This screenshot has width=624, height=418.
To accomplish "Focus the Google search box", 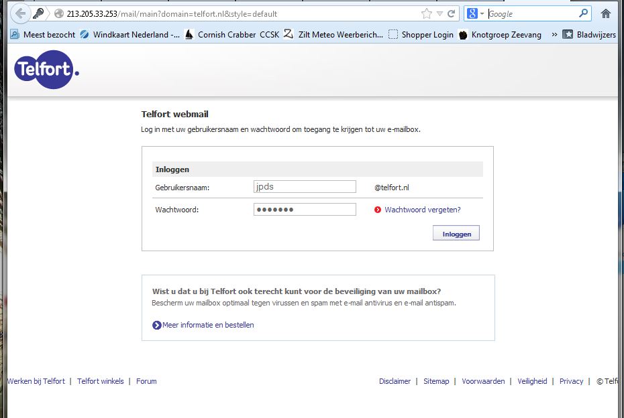I will pos(533,14).
